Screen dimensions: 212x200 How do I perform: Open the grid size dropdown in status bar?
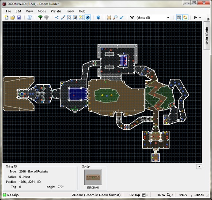pos(145,195)
